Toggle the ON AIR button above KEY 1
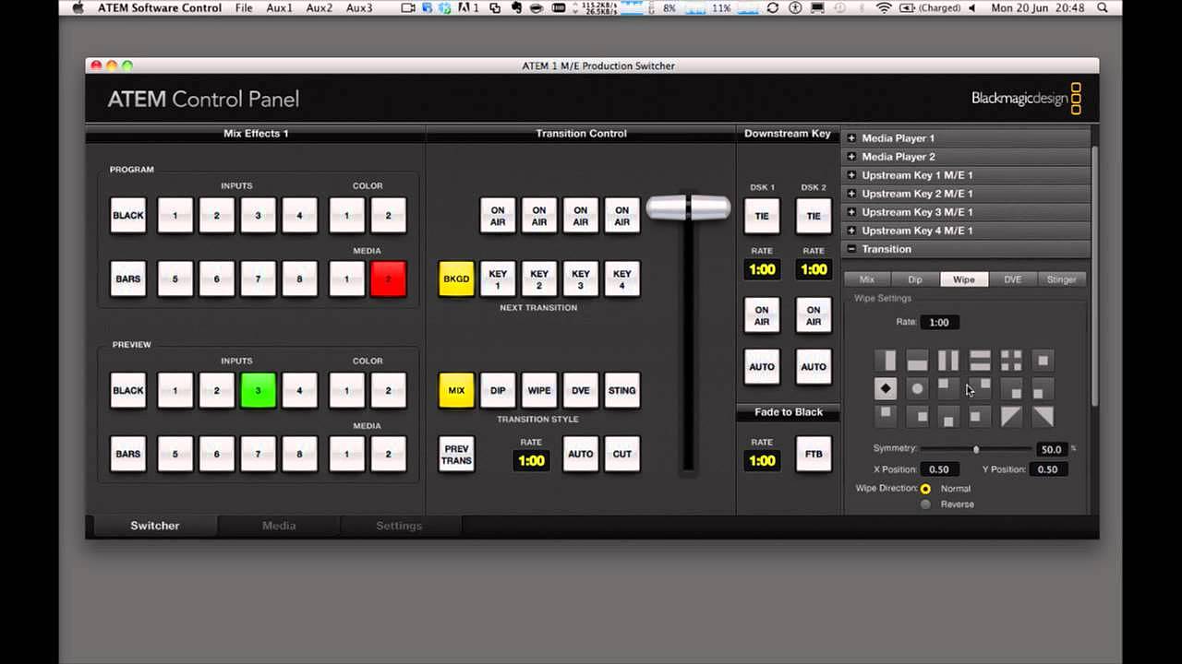This screenshot has width=1182, height=664. [498, 216]
